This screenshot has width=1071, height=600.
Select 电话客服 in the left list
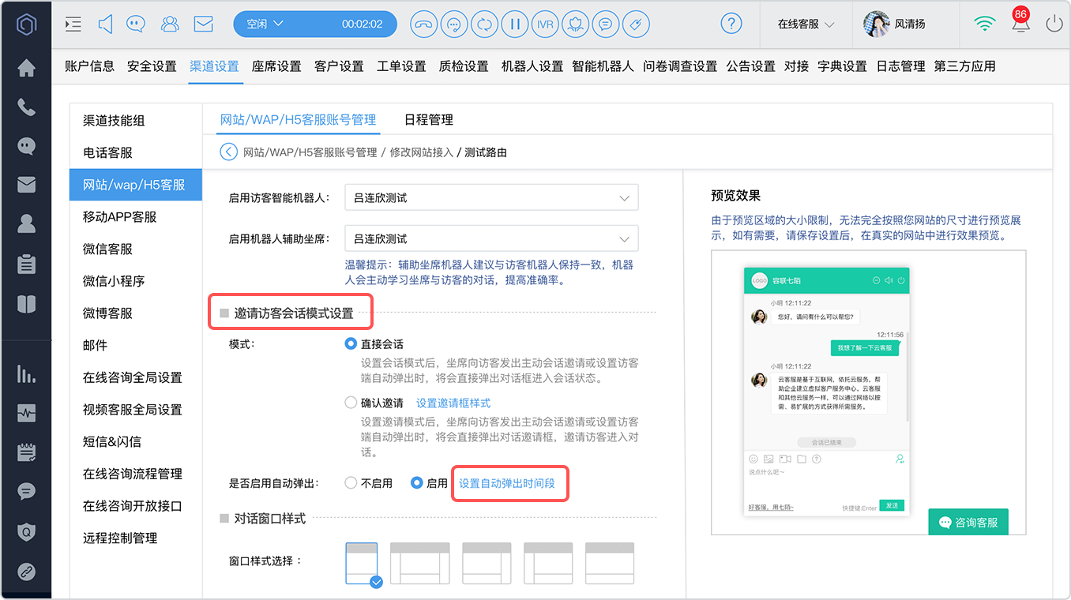coord(107,153)
